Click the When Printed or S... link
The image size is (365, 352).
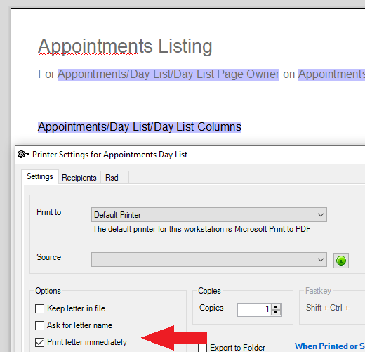click(330, 346)
